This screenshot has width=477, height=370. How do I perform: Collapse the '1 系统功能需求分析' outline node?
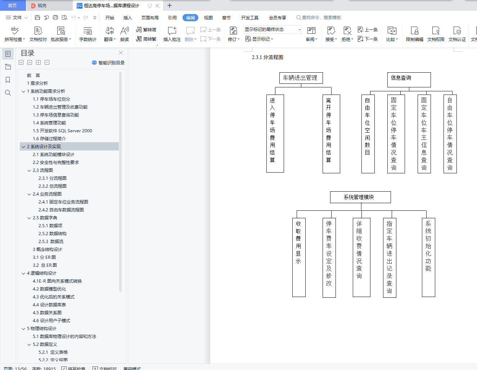pos(23,91)
